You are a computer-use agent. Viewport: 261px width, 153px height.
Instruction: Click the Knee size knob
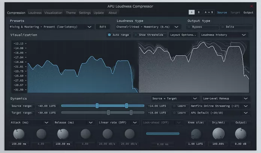point(196,134)
